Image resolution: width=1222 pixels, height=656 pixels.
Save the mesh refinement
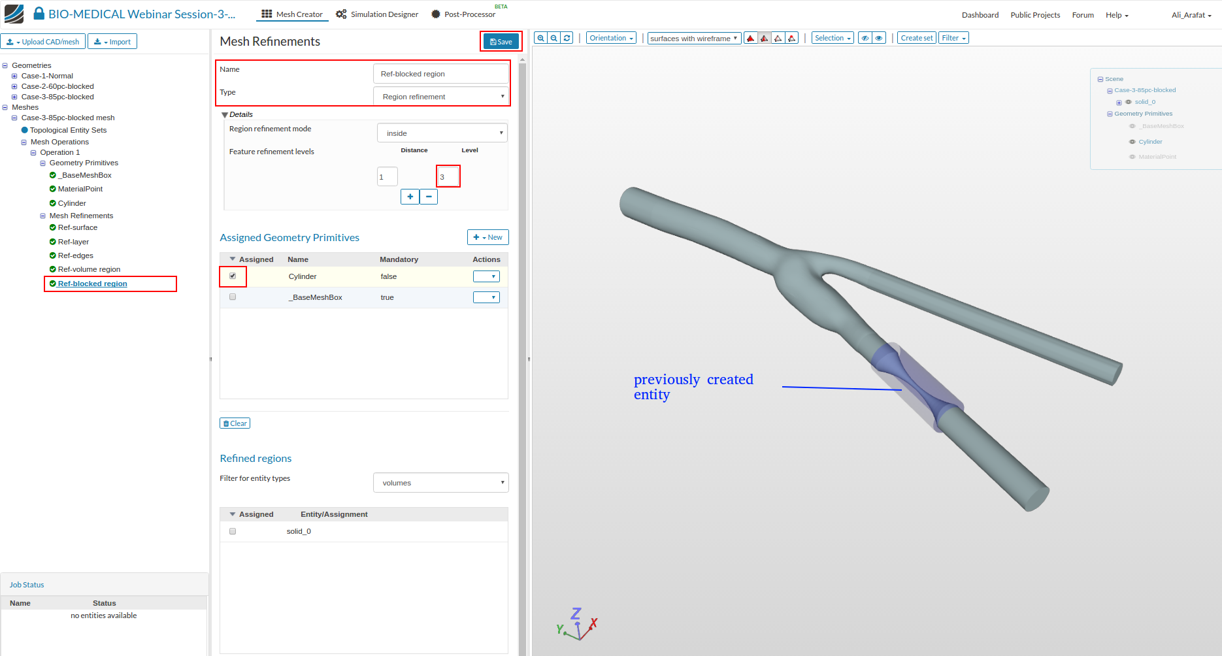[x=501, y=42]
